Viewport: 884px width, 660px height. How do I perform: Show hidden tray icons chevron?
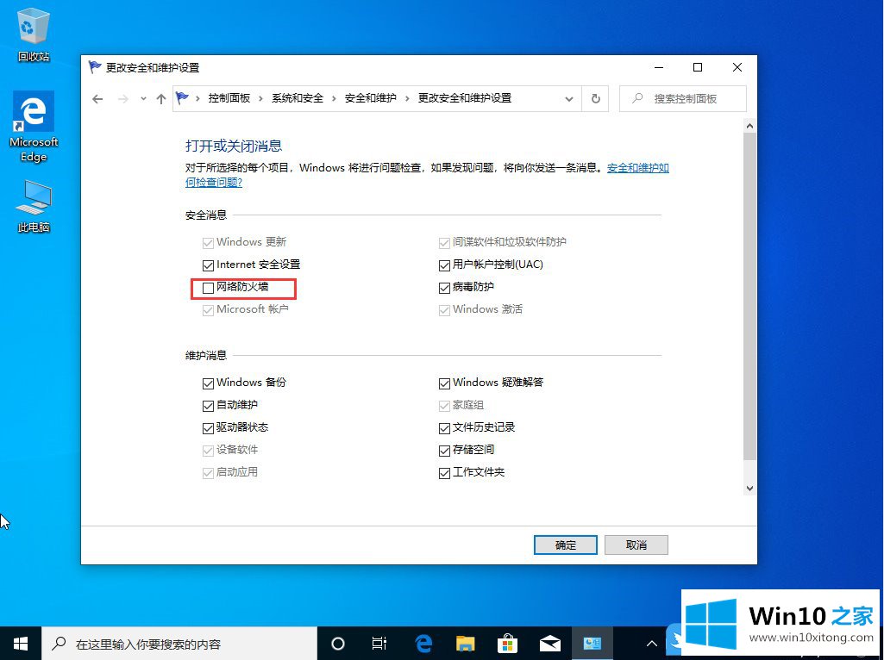click(x=652, y=643)
